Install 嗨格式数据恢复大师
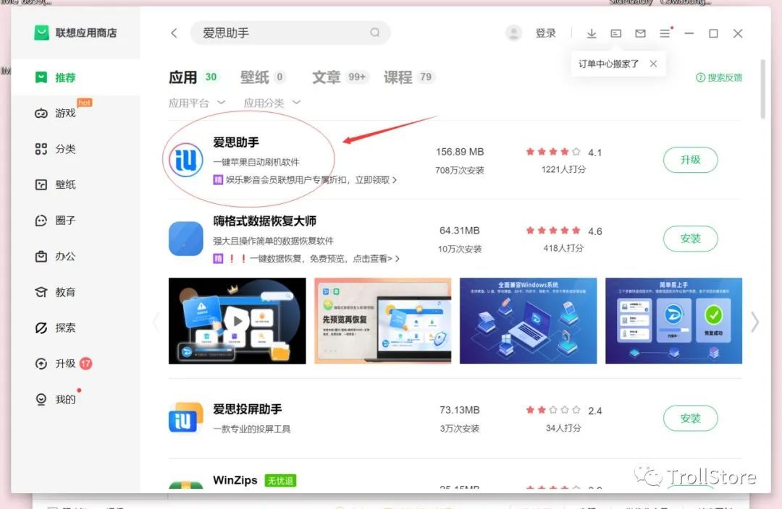 (690, 239)
